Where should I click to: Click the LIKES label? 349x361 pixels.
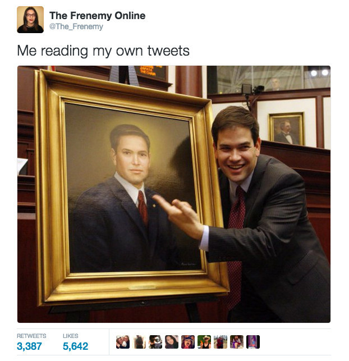70,336
